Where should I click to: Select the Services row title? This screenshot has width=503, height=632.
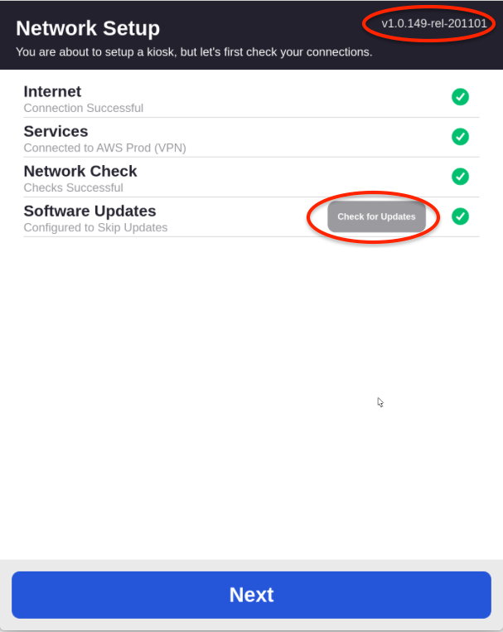pos(56,131)
